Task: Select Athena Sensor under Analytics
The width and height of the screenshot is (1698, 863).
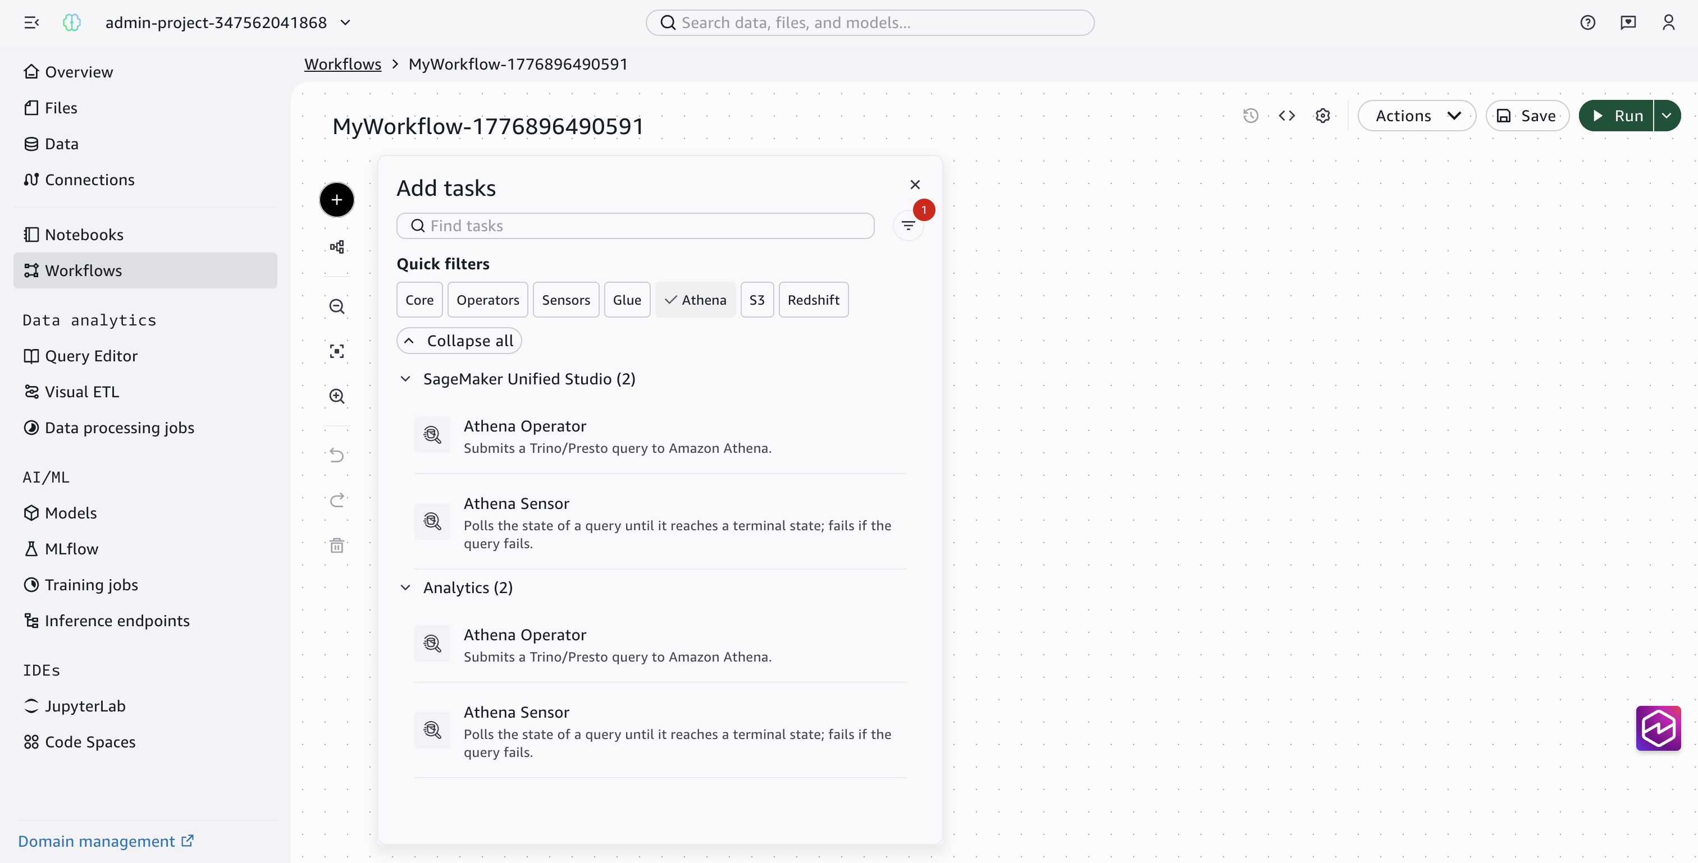Action: pos(660,731)
